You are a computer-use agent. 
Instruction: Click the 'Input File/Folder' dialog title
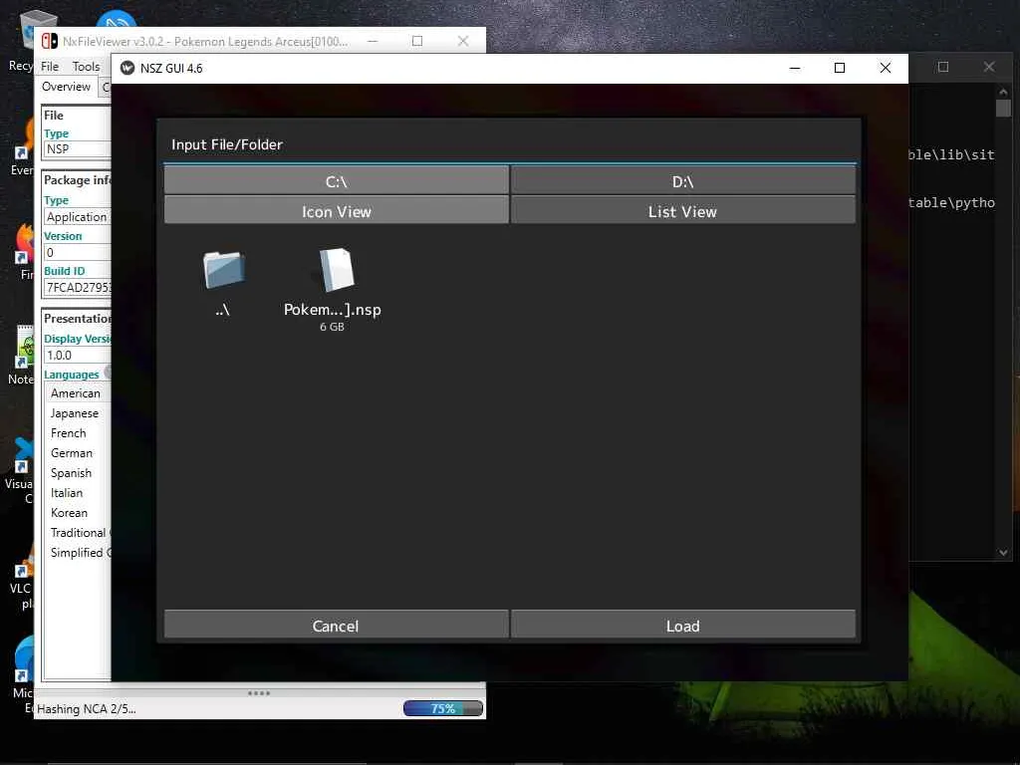(x=227, y=144)
